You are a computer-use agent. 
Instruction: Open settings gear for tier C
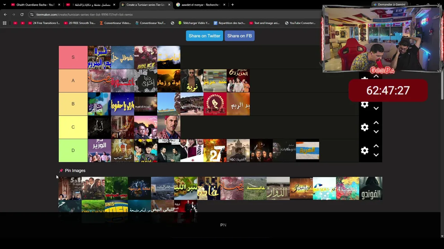364,127
